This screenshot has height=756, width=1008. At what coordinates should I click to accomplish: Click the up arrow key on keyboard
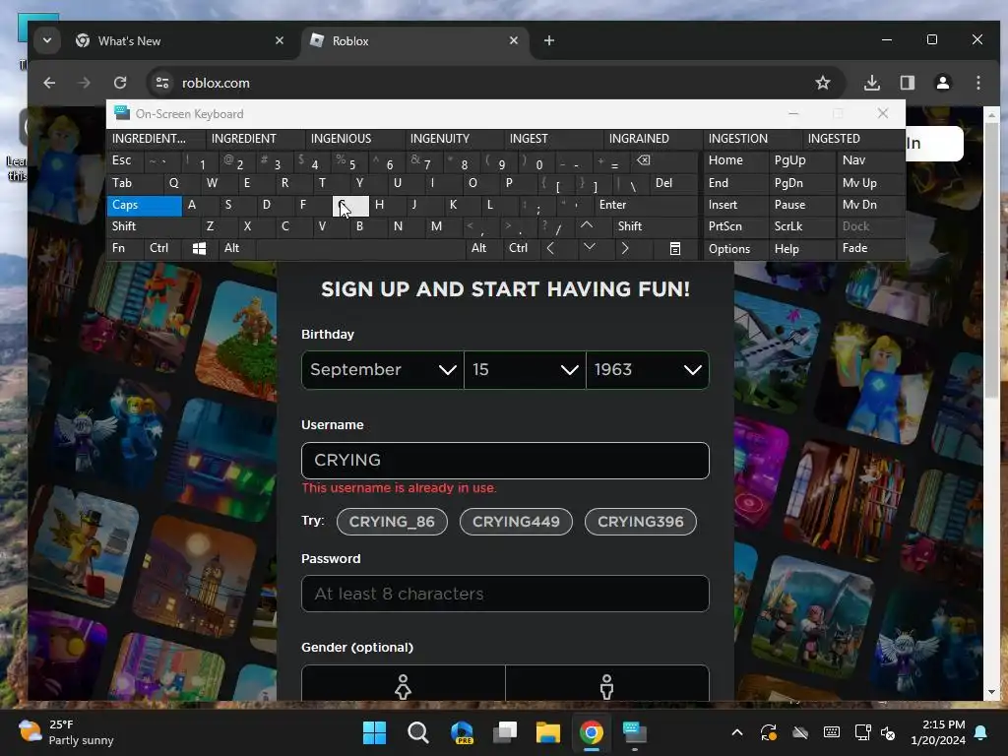point(587,225)
